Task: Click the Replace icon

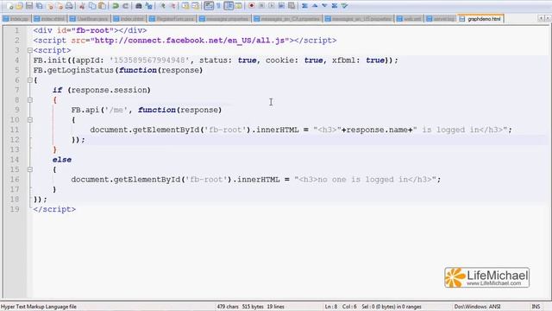Action: tap(148, 6)
